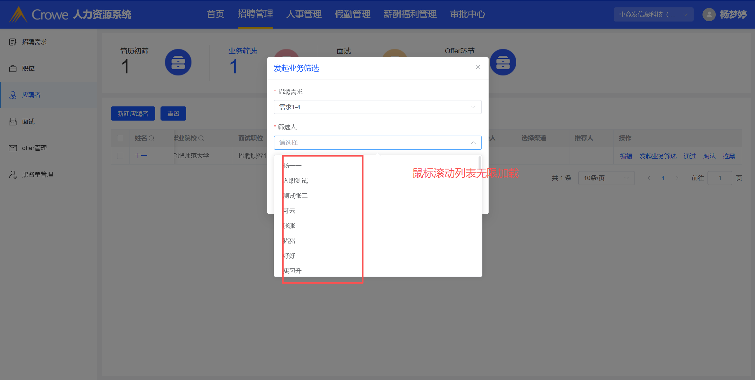Click the Offer环节 blue drawer icon
This screenshot has width=755, height=380.
click(x=503, y=62)
